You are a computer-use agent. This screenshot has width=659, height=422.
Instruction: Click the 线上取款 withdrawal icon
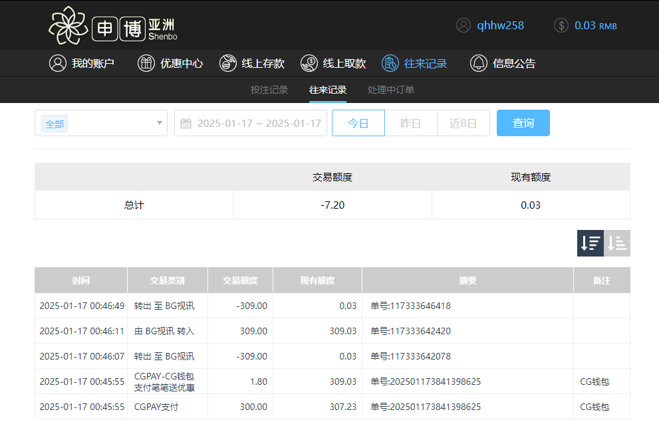[308, 63]
